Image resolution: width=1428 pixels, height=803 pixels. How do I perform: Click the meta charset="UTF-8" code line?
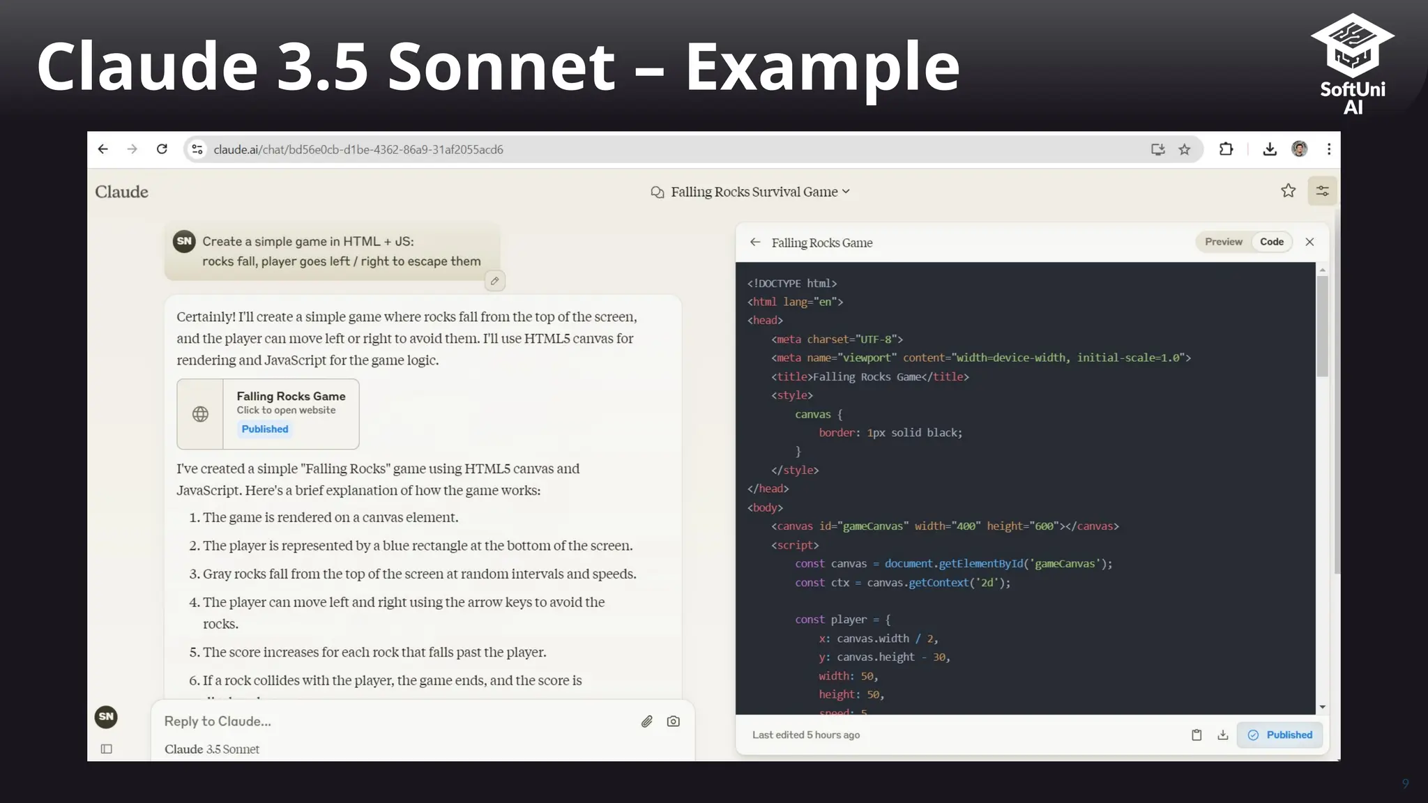[837, 339]
